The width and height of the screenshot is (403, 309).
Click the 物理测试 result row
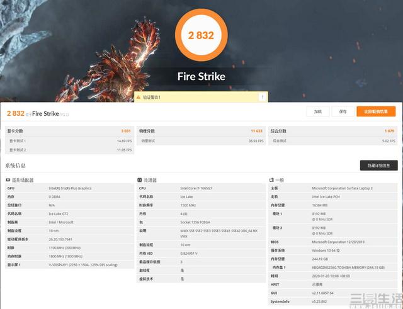coord(201,141)
